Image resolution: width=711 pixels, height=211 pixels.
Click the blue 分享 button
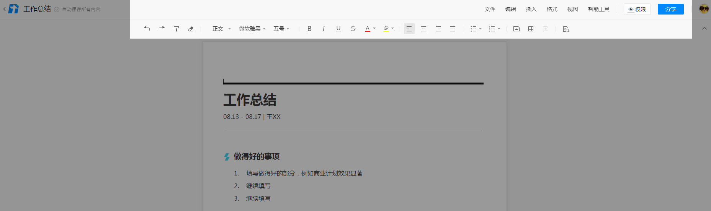click(x=670, y=9)
